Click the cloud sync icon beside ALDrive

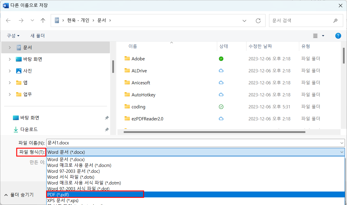[221, 71]
